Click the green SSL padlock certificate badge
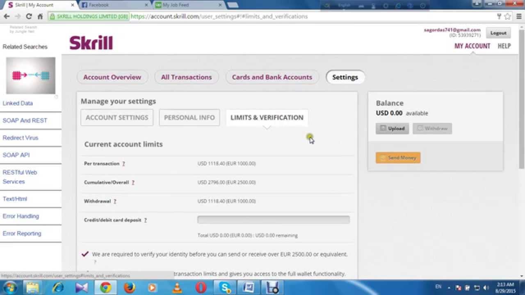525x295 pixels. coord(89,16)
